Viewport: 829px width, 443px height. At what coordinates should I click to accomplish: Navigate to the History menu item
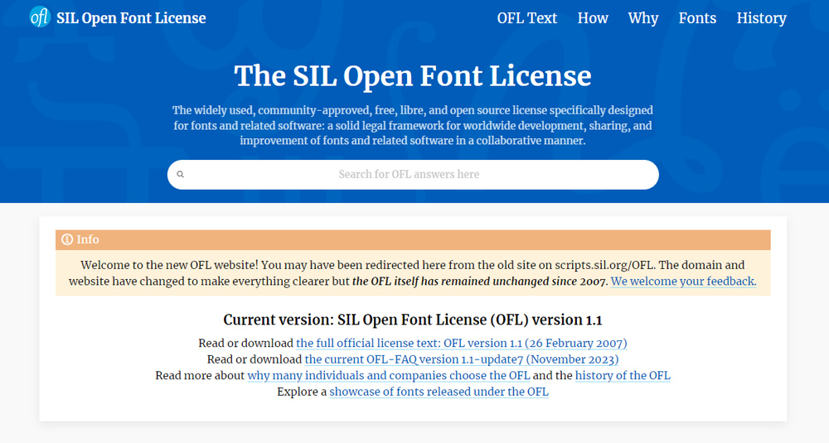761,18
